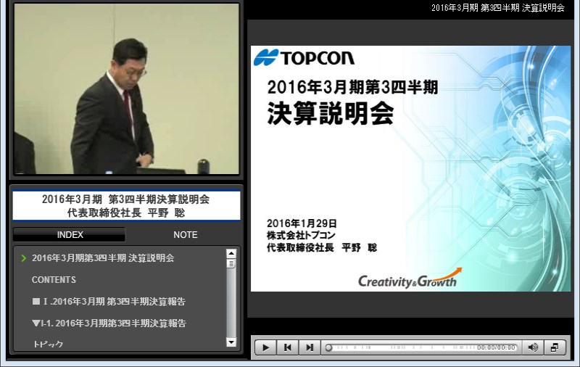
Task: Jump to previous slide with skip-back button
Action: (x=287, y=347)
